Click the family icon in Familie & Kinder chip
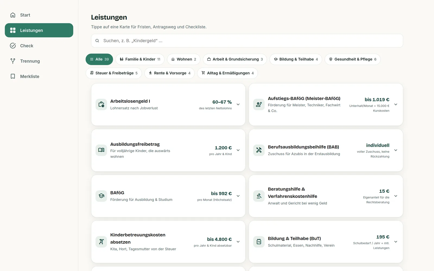 coord(122,59)
